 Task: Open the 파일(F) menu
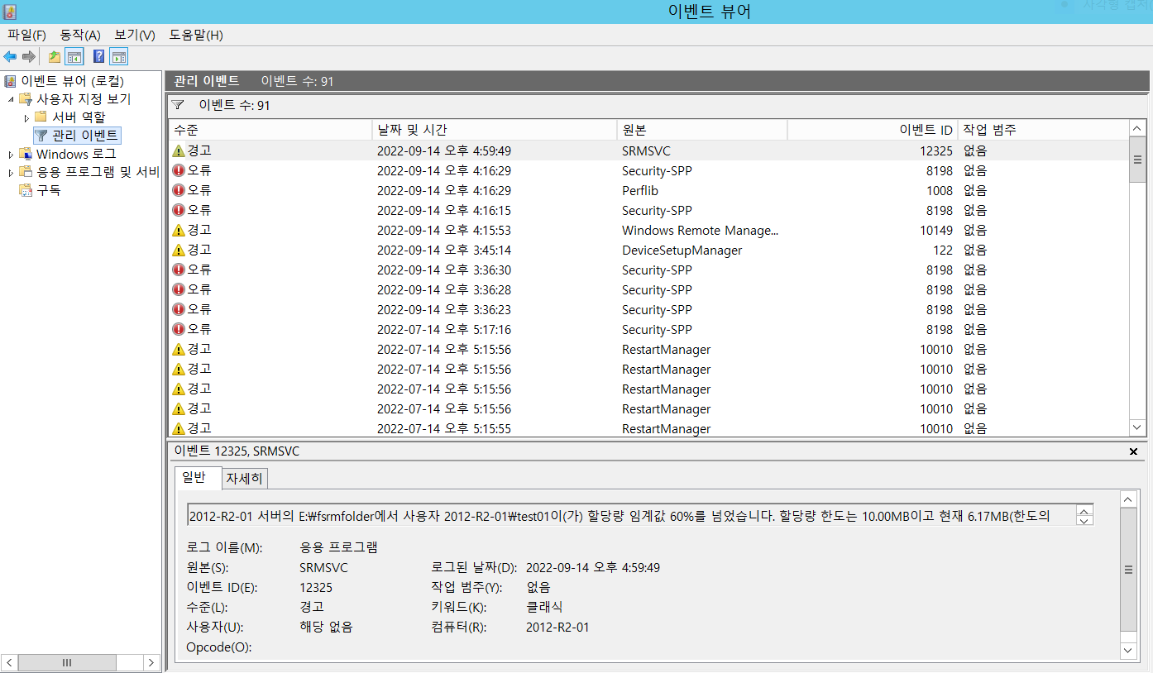(26, 35)
